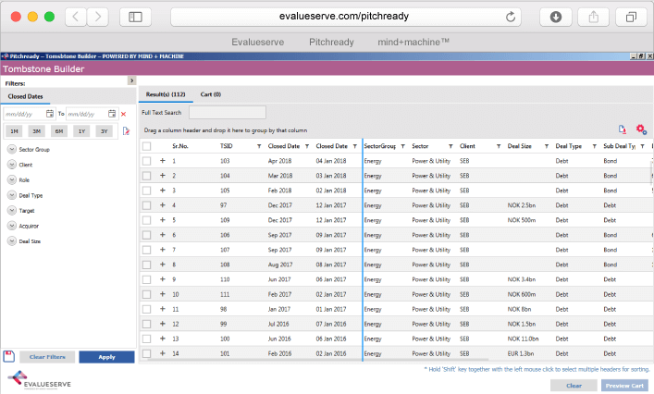
Task: Open the first Closed Date column filter icon
Action: point(307,146)
